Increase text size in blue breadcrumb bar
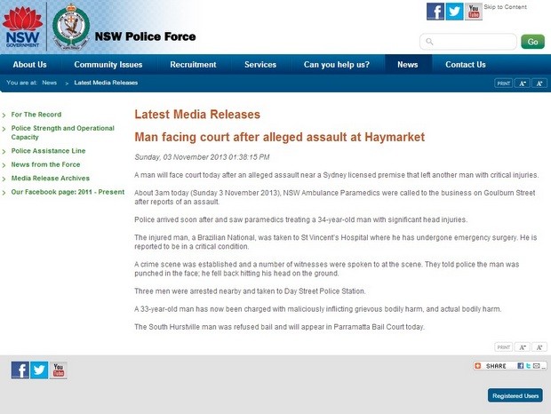The width and height of the screenshot is (551, 414). pos(538,83)
